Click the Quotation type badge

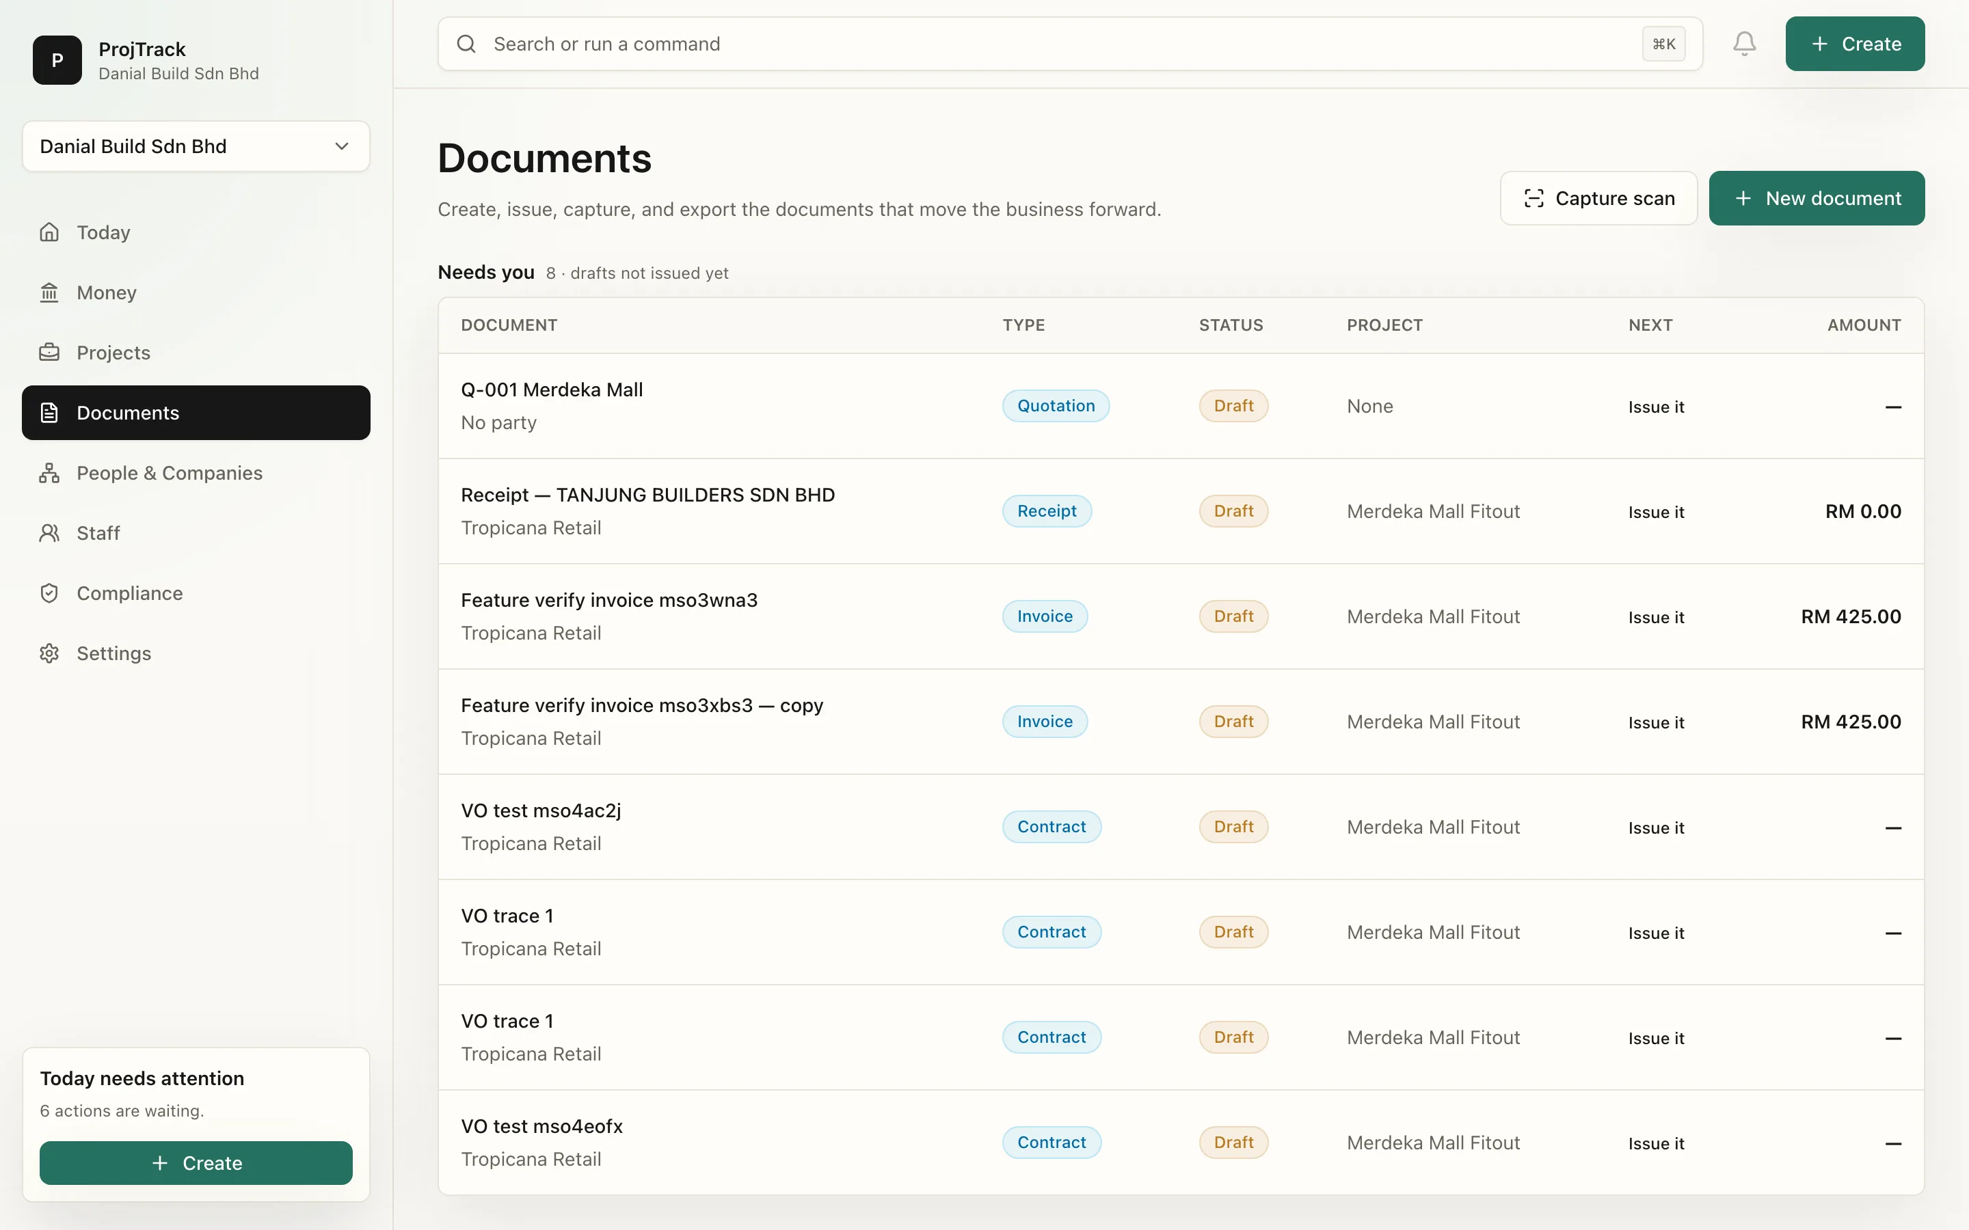coord(1056,406)
